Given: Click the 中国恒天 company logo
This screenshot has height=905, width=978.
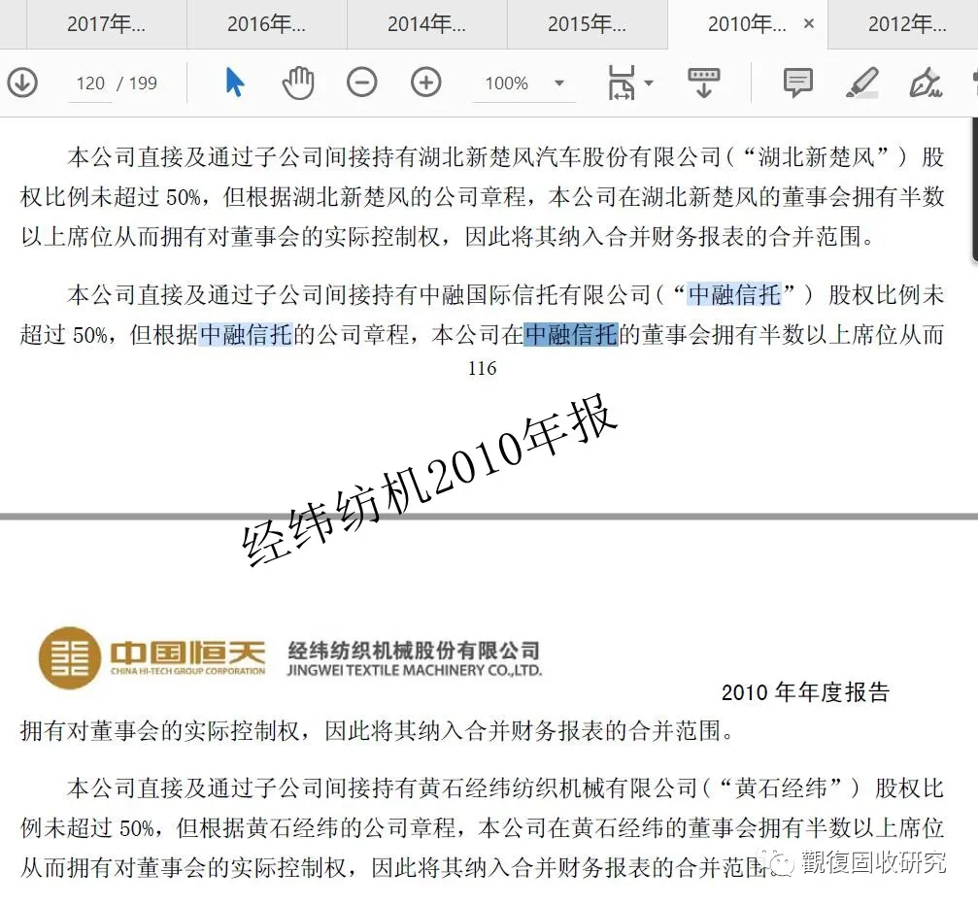Looking at the screenshot, I should pyautogui.click(x=152, y=658).
